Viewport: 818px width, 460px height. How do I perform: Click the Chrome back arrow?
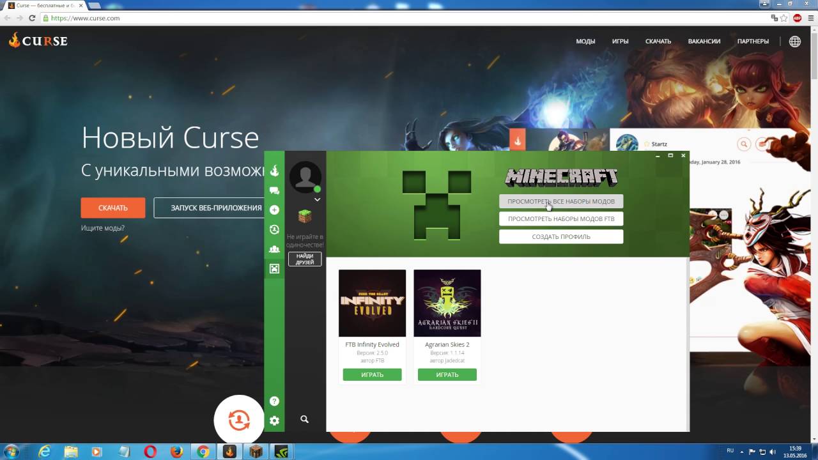(x=8, y=18)
